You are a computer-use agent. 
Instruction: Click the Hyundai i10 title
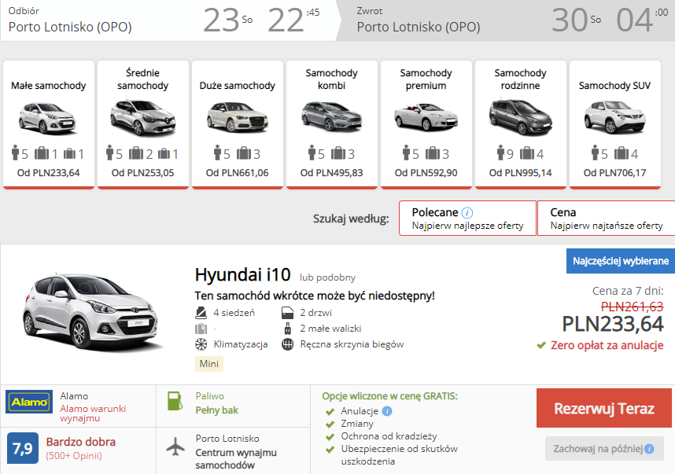(242, 274)
